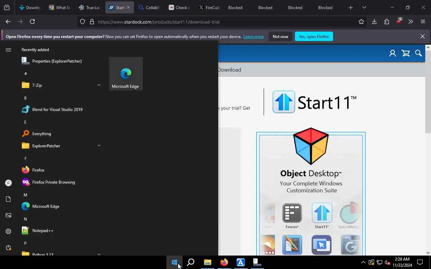
Task: Show hidden system tray icons
Action: pos(363,262)
